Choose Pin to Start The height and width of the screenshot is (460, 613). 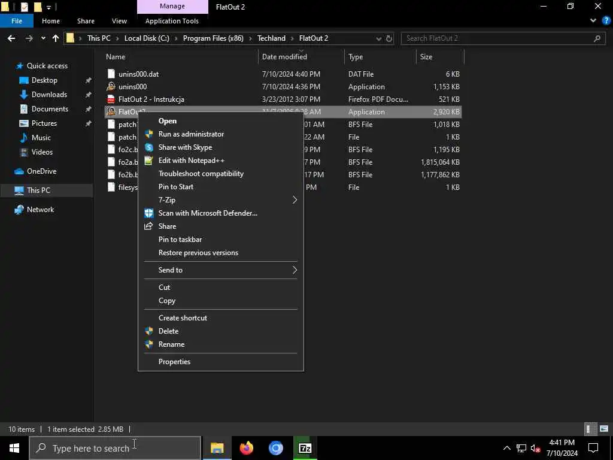(220, 187)
